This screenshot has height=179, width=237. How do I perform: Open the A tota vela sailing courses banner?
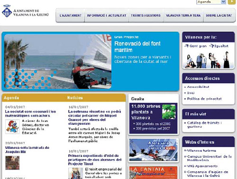pos(153,150)
